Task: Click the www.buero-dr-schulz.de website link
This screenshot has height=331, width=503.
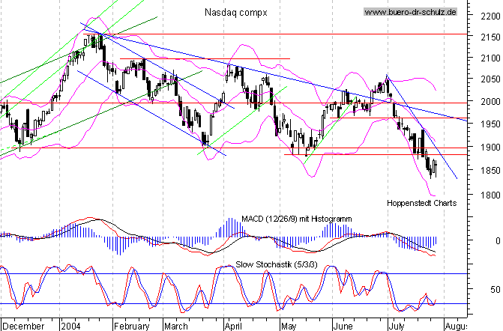Action: (x=409, y=12)
